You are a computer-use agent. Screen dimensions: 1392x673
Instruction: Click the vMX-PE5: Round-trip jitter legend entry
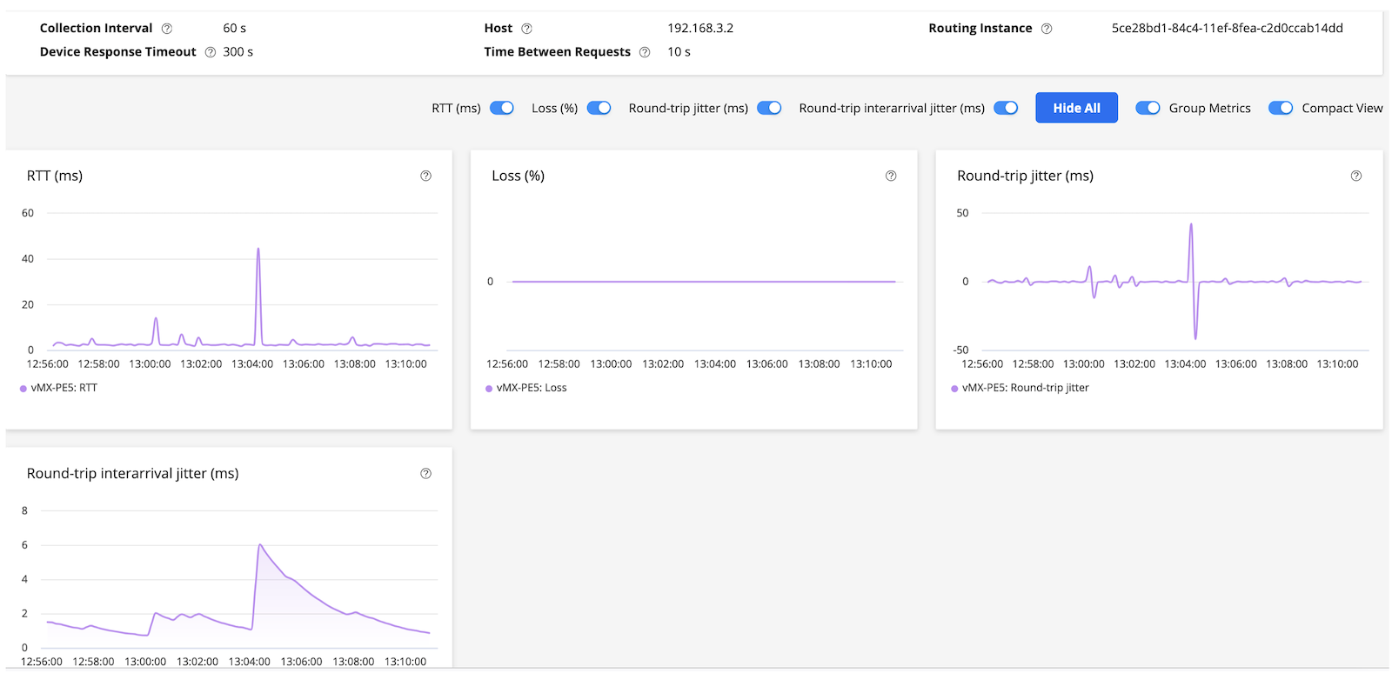(x=1020, y=388)
